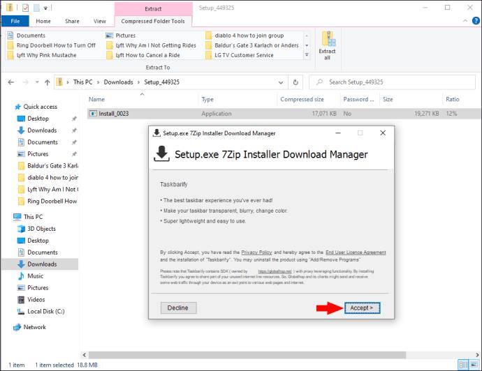Expand the Extract To destinations list
Image resolution: width=482 pixels, height=371 pixels.
click(307, 55)
